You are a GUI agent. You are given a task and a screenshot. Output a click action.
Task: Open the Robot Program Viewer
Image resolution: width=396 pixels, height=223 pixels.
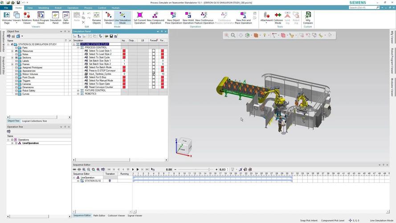click(x=41, y=18)
